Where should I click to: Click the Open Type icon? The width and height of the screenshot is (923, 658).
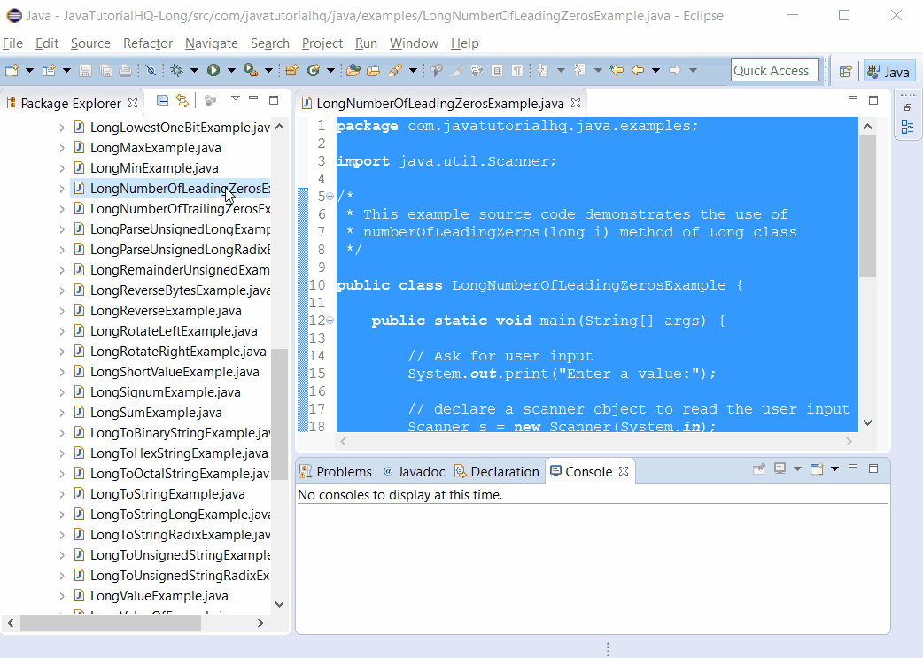point(353,71)
